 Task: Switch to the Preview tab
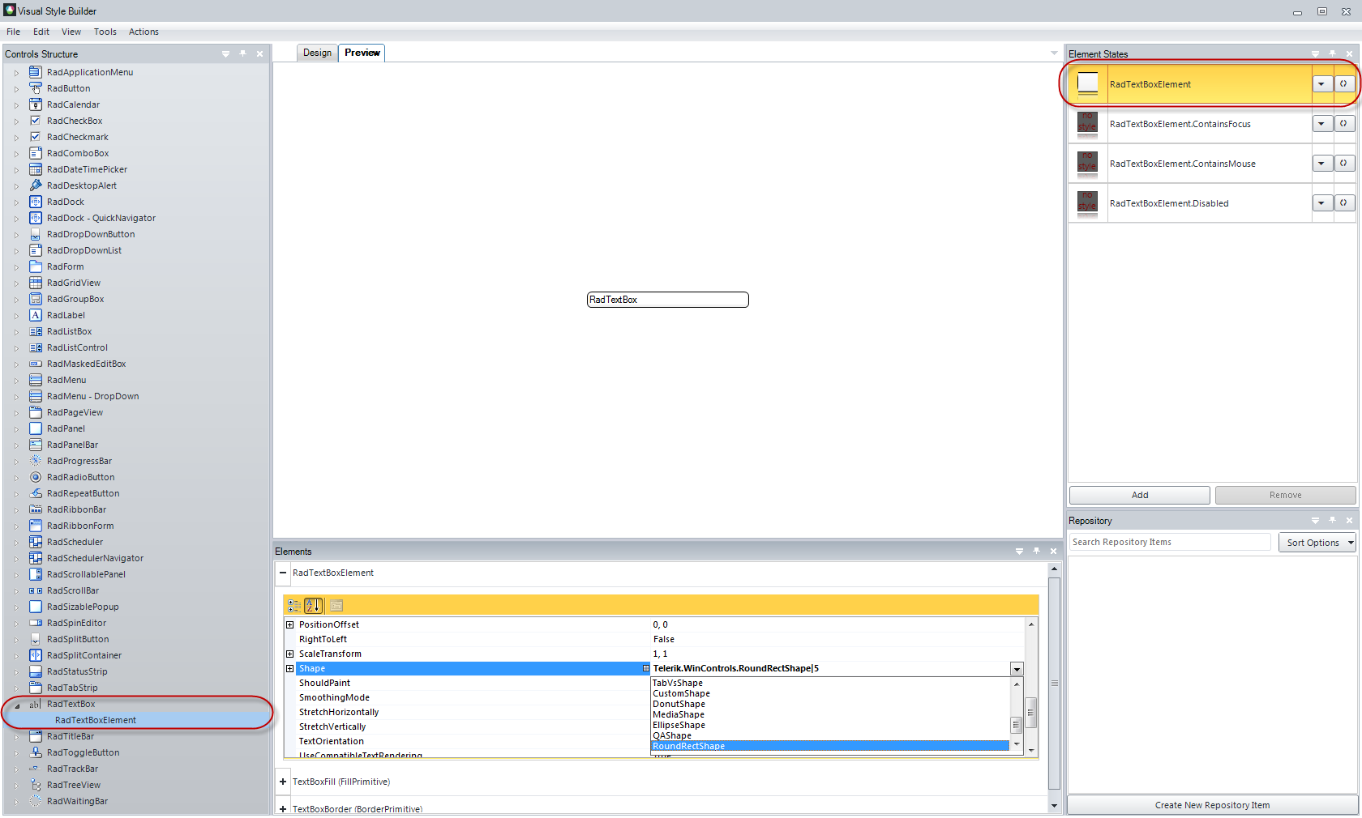(362, 53)
